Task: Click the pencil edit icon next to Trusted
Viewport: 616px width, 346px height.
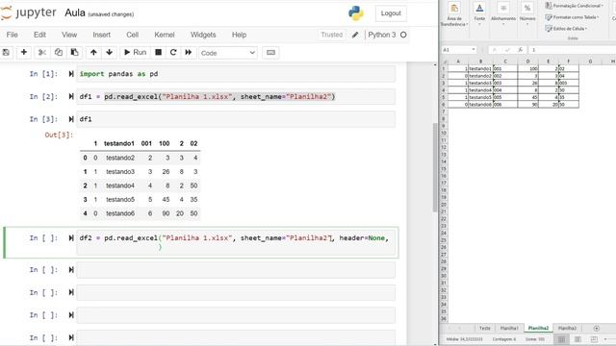Action: click(355, 35)
